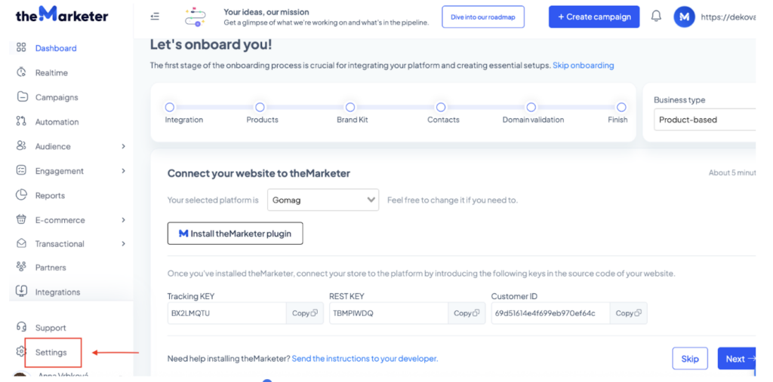773x382 pixels.
Task: Click the Campaigns folder icon
Action: tap(21, 97)
